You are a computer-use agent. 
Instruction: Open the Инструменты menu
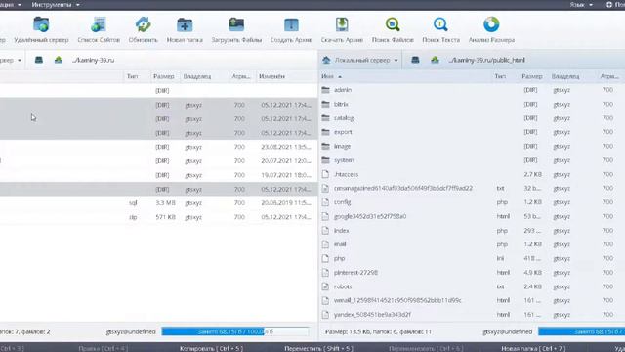56,4
